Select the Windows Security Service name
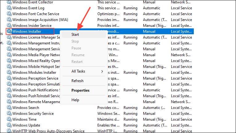The height and width of the screenshot is (133, 236). tap(33, 114)
